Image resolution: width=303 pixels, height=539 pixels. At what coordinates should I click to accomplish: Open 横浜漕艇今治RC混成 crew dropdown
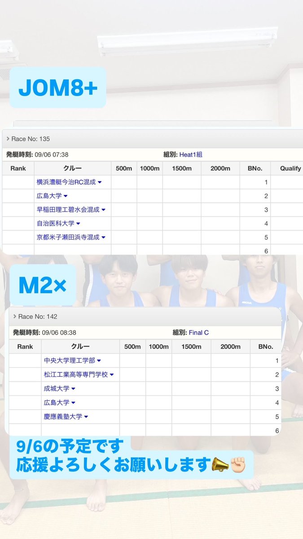69,182
